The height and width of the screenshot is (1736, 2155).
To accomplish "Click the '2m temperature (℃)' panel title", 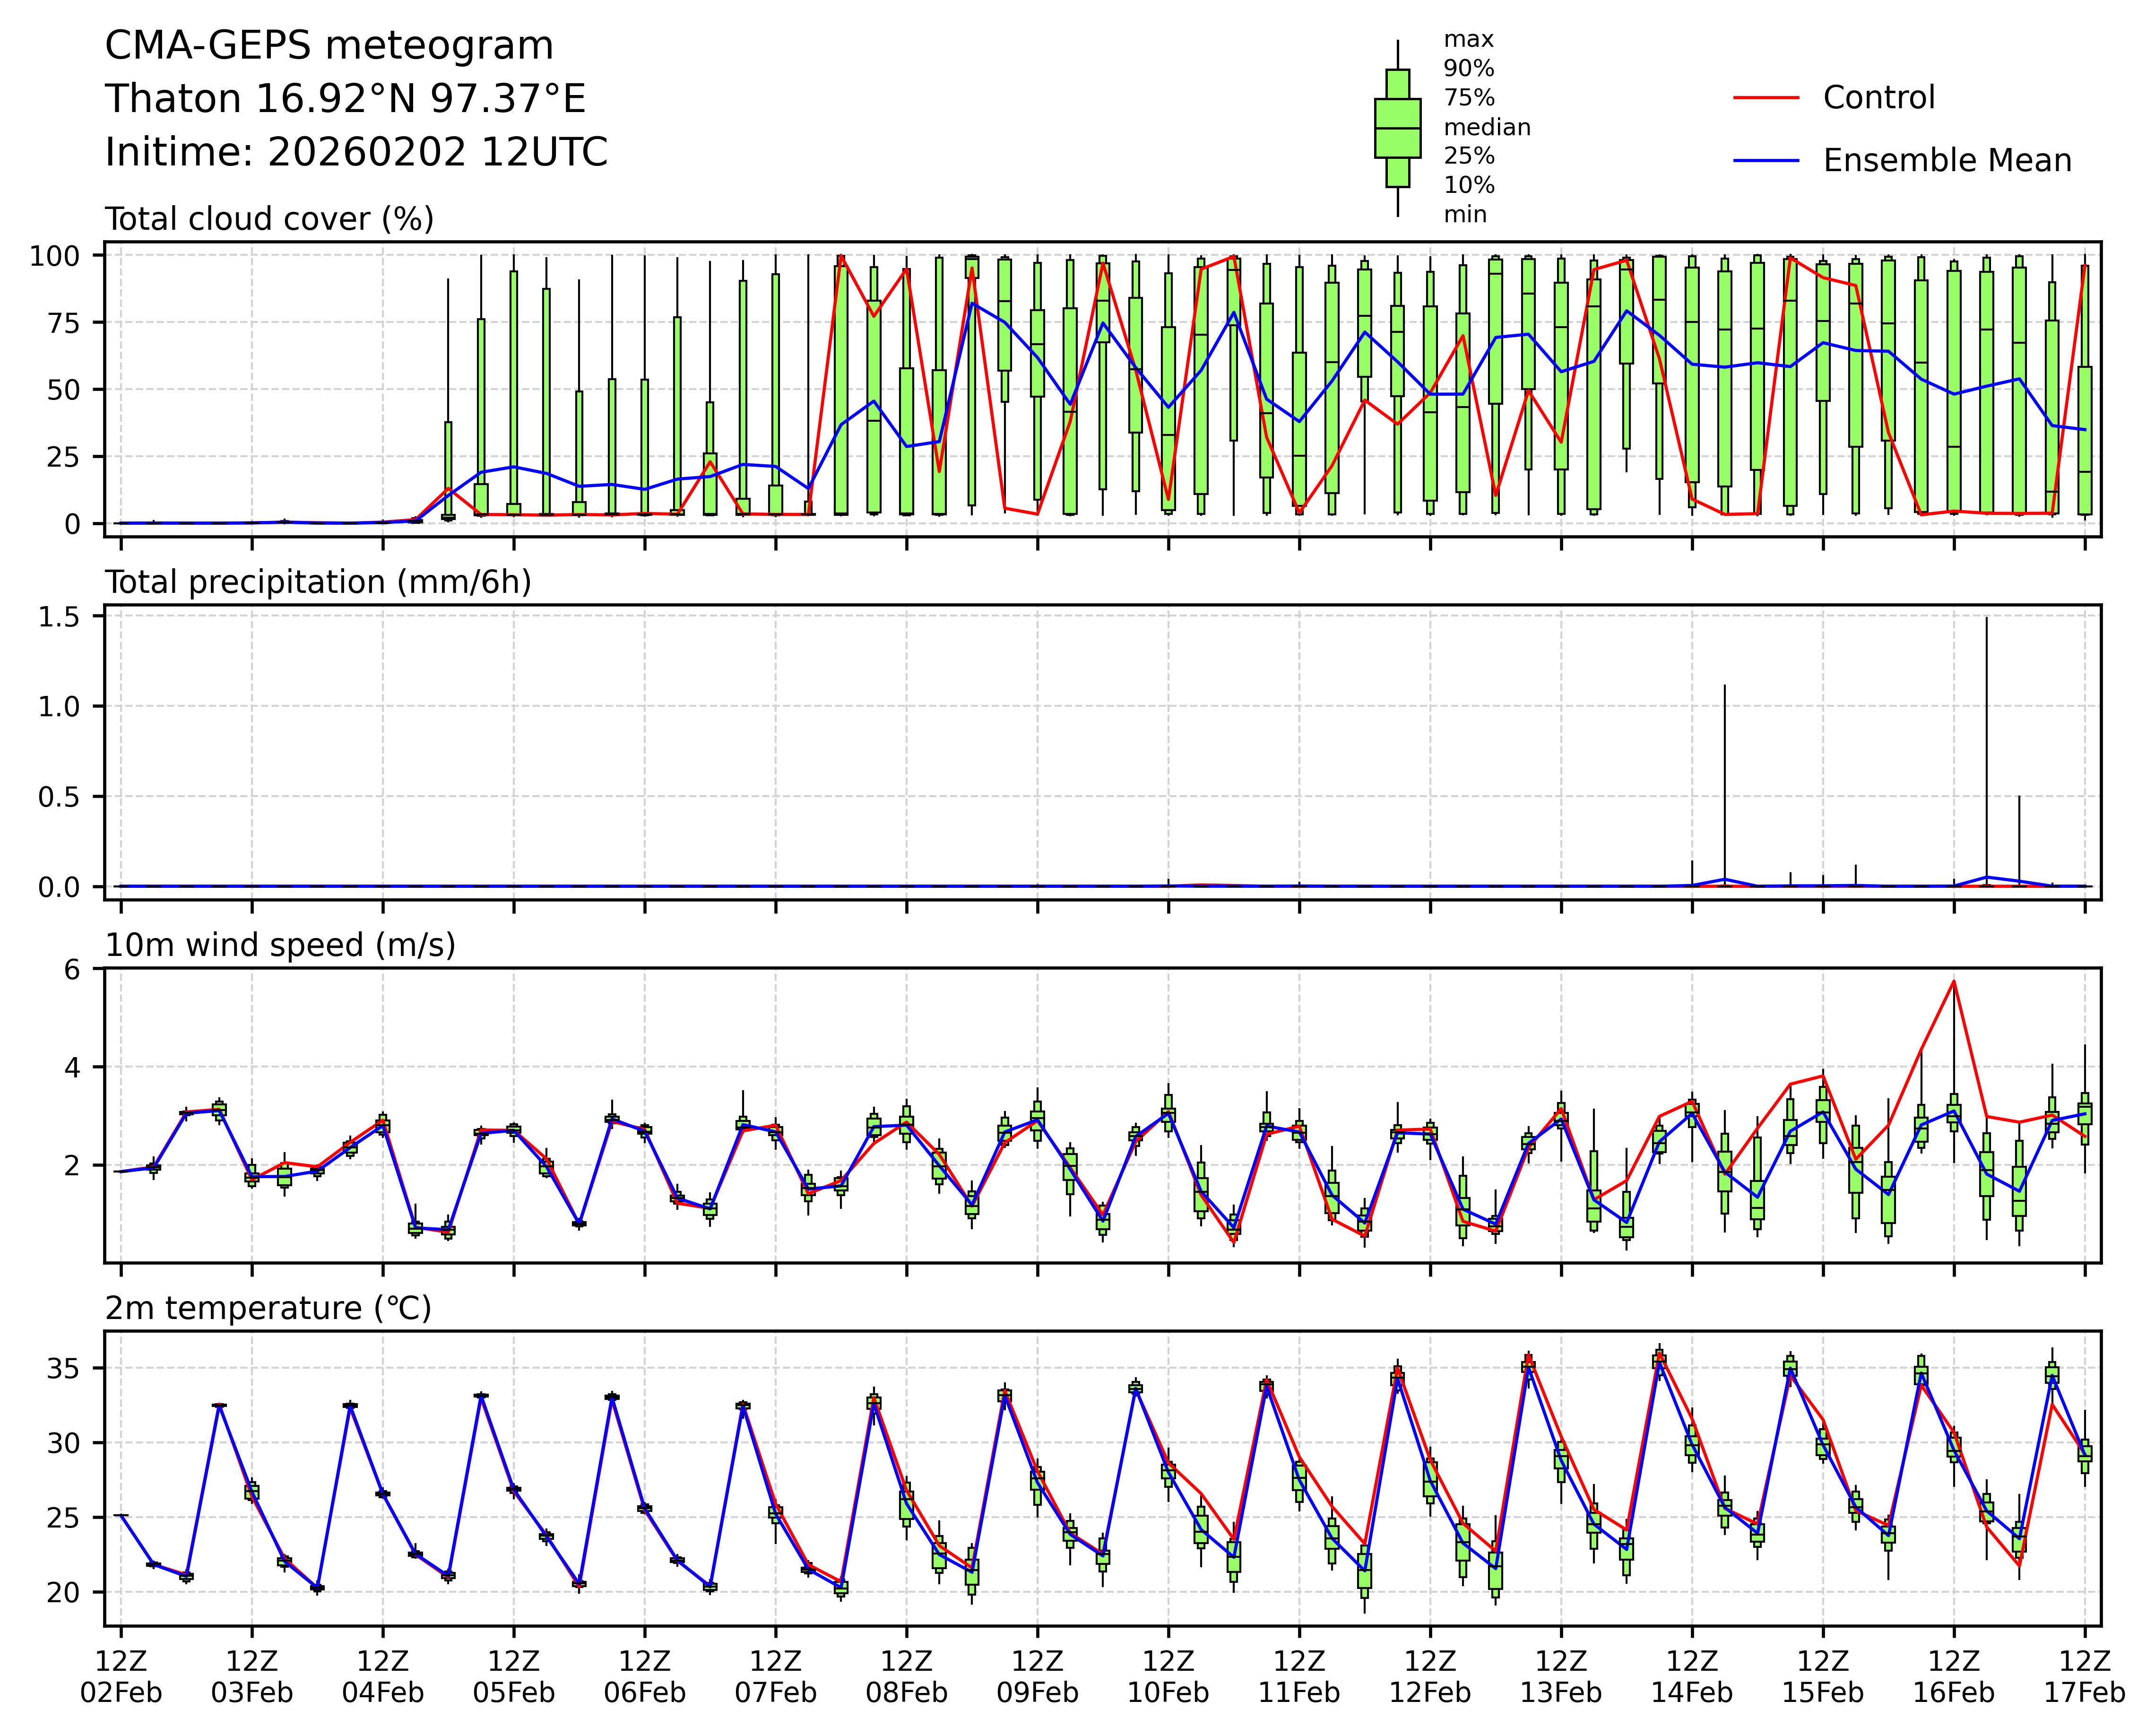I will [268, 1308].
